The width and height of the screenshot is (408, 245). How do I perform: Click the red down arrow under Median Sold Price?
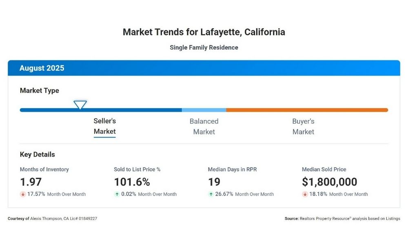305,194
